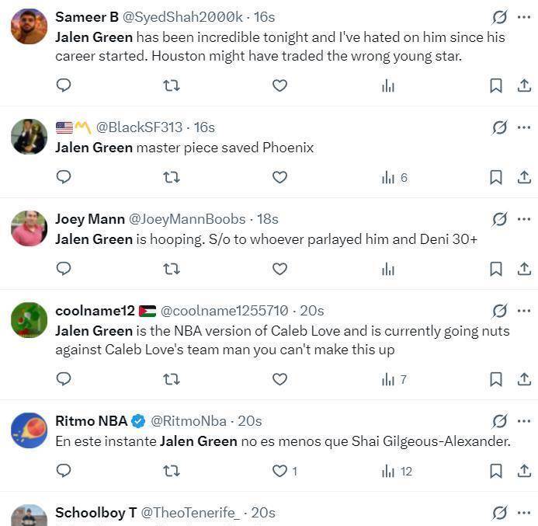Like the Ritmo NBA tweet
Viewport: 538px width, 526px height.
click(x=279, y=471)
